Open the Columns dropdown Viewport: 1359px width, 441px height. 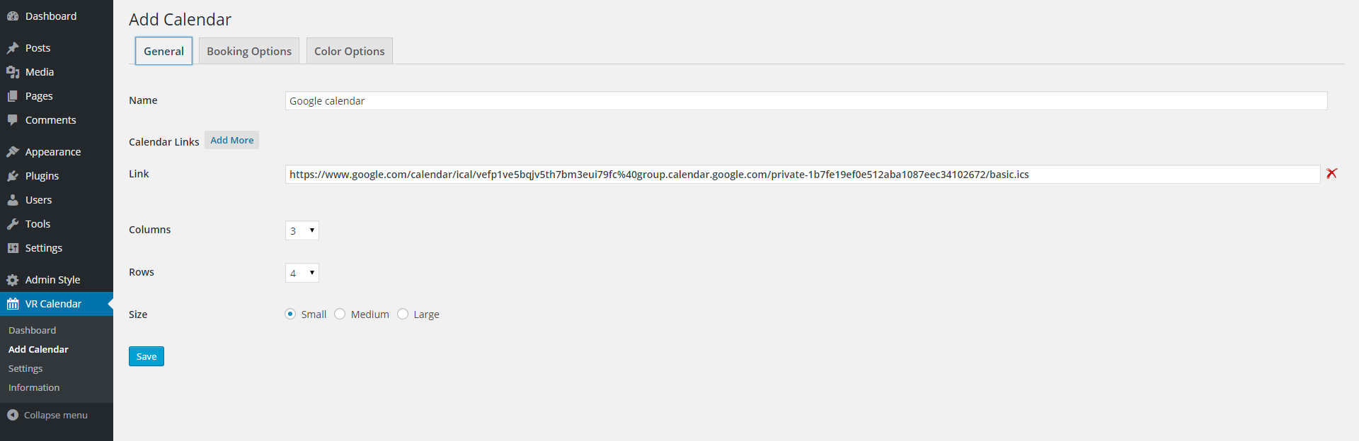click(302, 230)
